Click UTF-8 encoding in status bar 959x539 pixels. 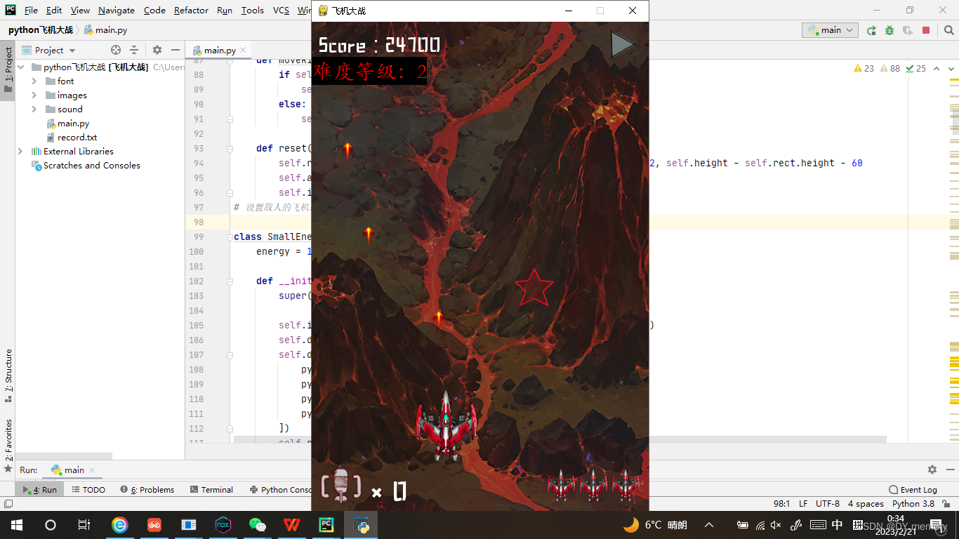pos(828,503)
